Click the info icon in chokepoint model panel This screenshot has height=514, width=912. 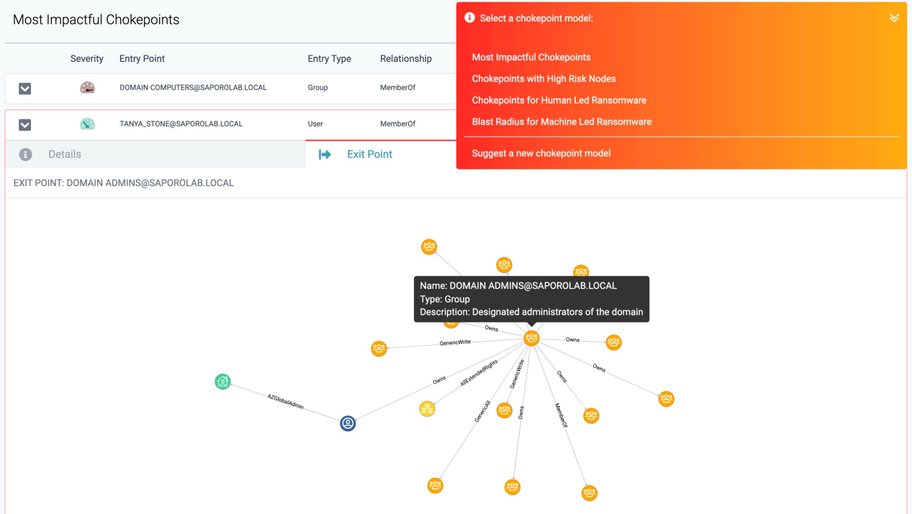pyautogui.click(x=469, y=18)
